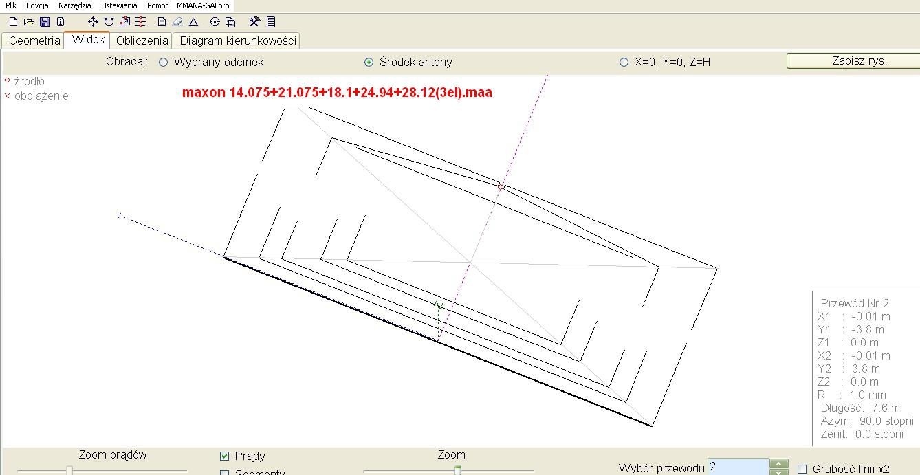Show file information icon
Viewport: 920px width, 475px height.
(61, 22)
